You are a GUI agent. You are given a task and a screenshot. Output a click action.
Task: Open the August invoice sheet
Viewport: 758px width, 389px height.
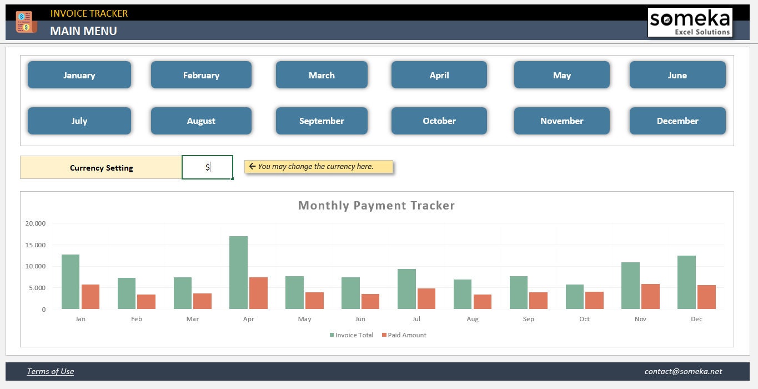201,121
